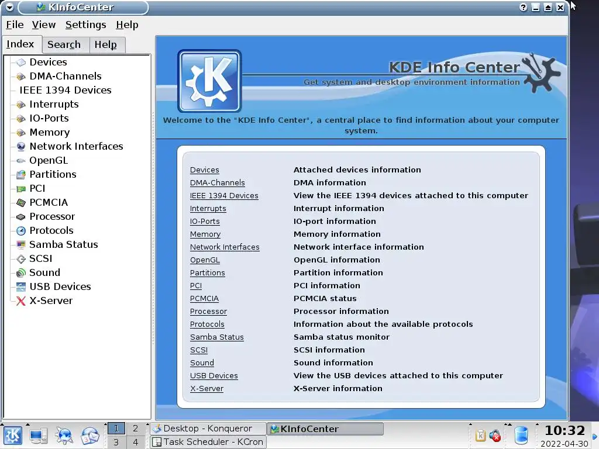Switch to virtual desktop 4 in the pager
The height and width of the screenshot is (449, 599).
[135, 442]
